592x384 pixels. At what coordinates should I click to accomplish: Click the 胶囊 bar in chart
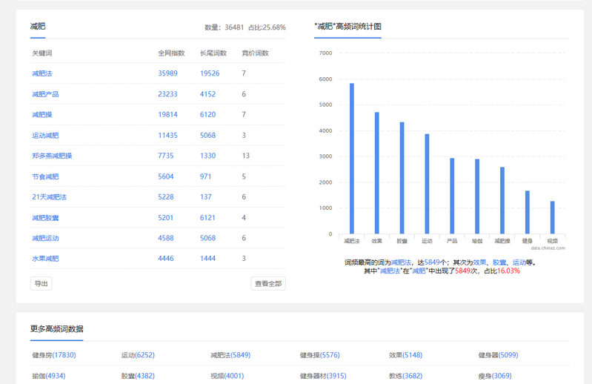click(402, 178)
